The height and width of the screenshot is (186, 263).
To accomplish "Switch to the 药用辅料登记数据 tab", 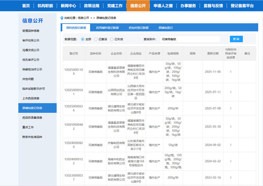I will pos(107,28).
